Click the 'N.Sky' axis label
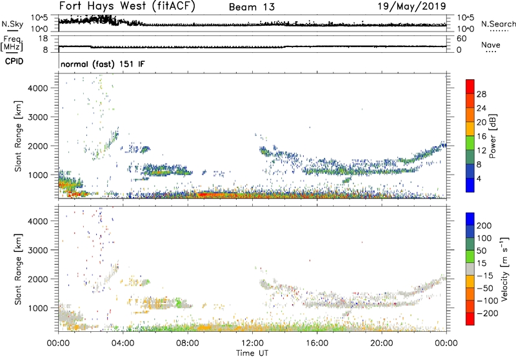 [x=12, y=24]
